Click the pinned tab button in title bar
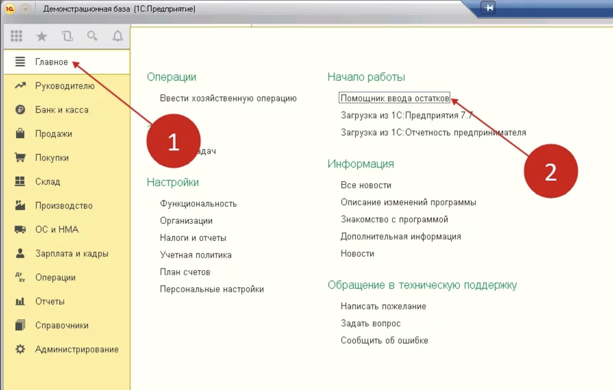Screen dimensions: 613x390 tap(488, 8)
